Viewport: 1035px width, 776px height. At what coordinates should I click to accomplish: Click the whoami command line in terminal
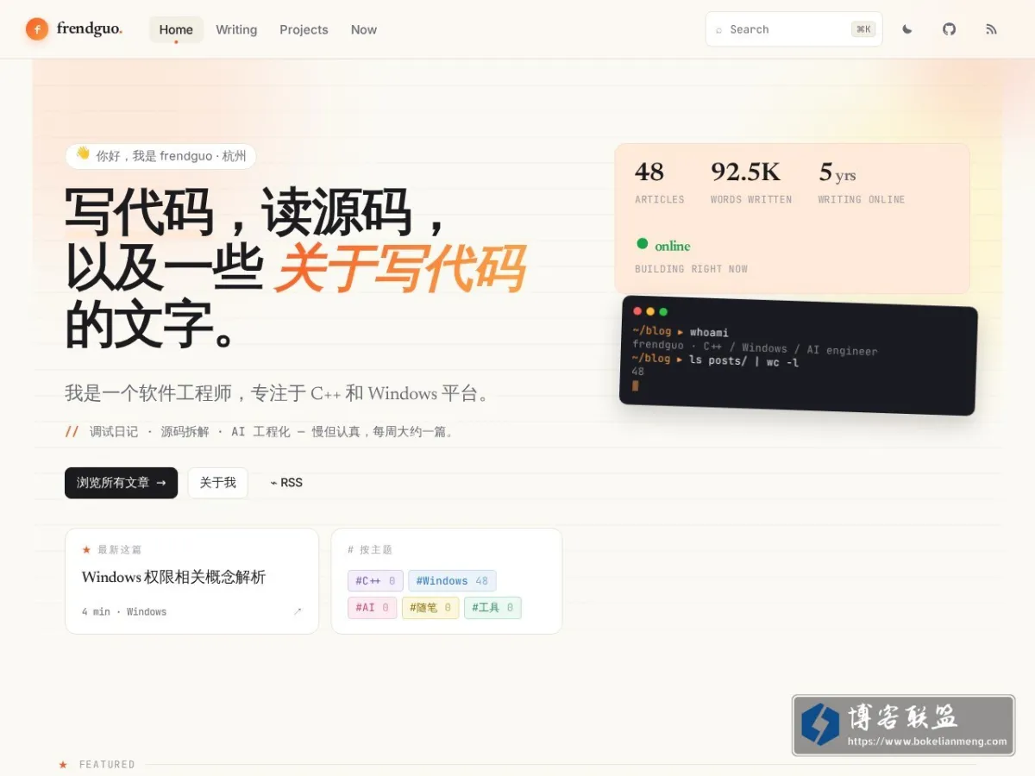pyautogui.click(x=680, y=332)
